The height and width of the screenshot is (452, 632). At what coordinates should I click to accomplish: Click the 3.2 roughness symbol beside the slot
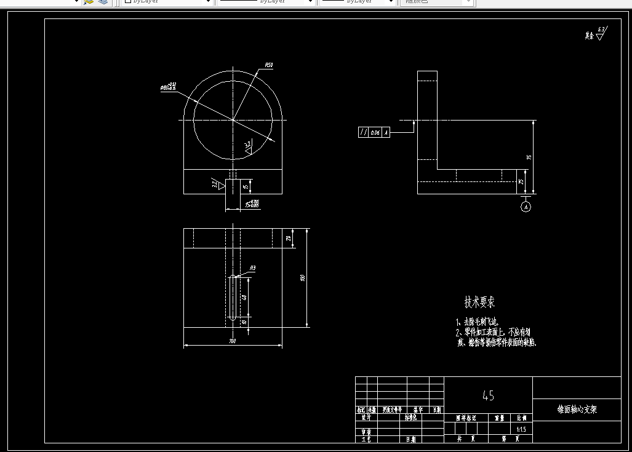[x=218, y=184]
